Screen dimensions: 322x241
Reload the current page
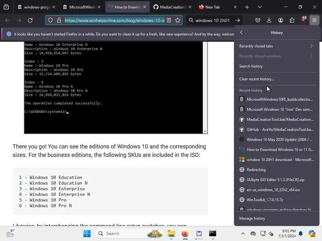click(30, 20)
